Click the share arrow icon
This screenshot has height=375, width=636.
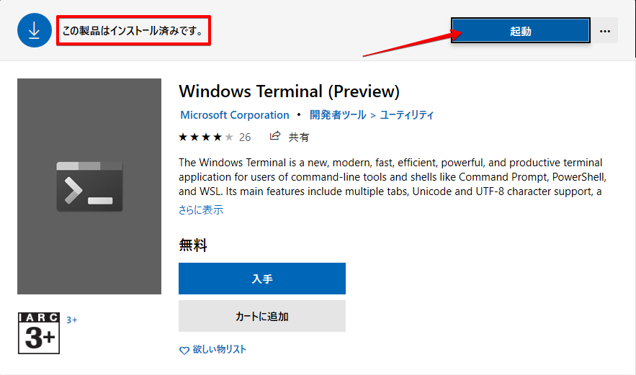275,136
